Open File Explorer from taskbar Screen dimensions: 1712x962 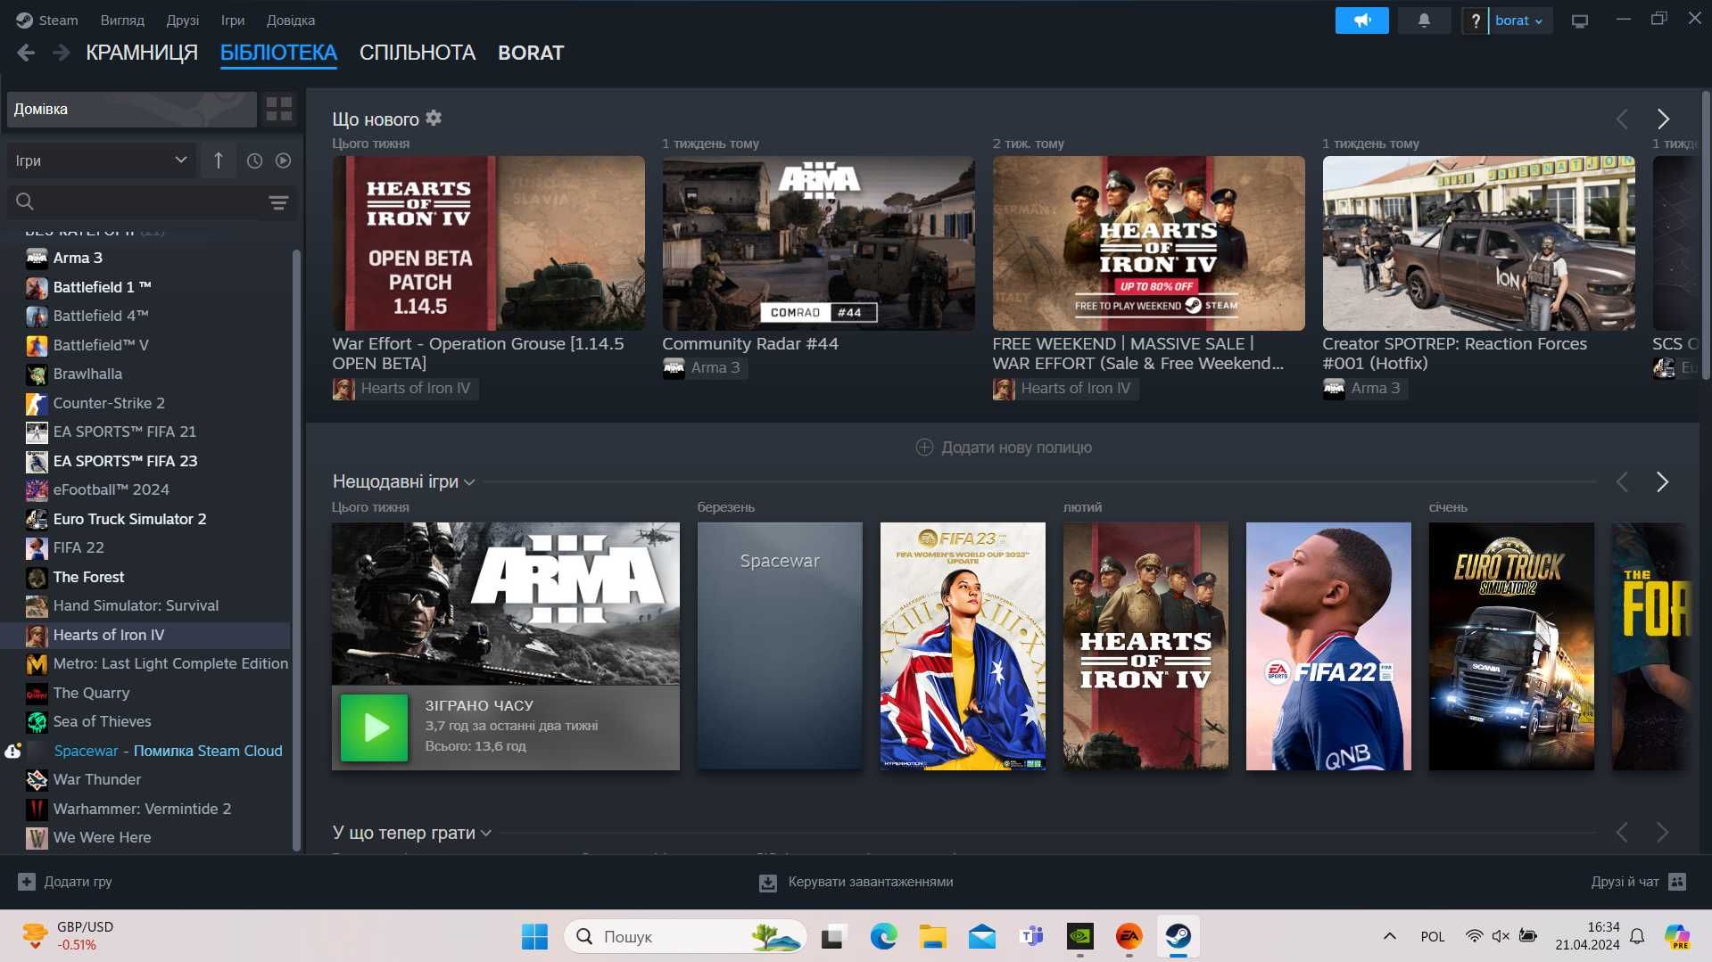click(x=933, y=937)
